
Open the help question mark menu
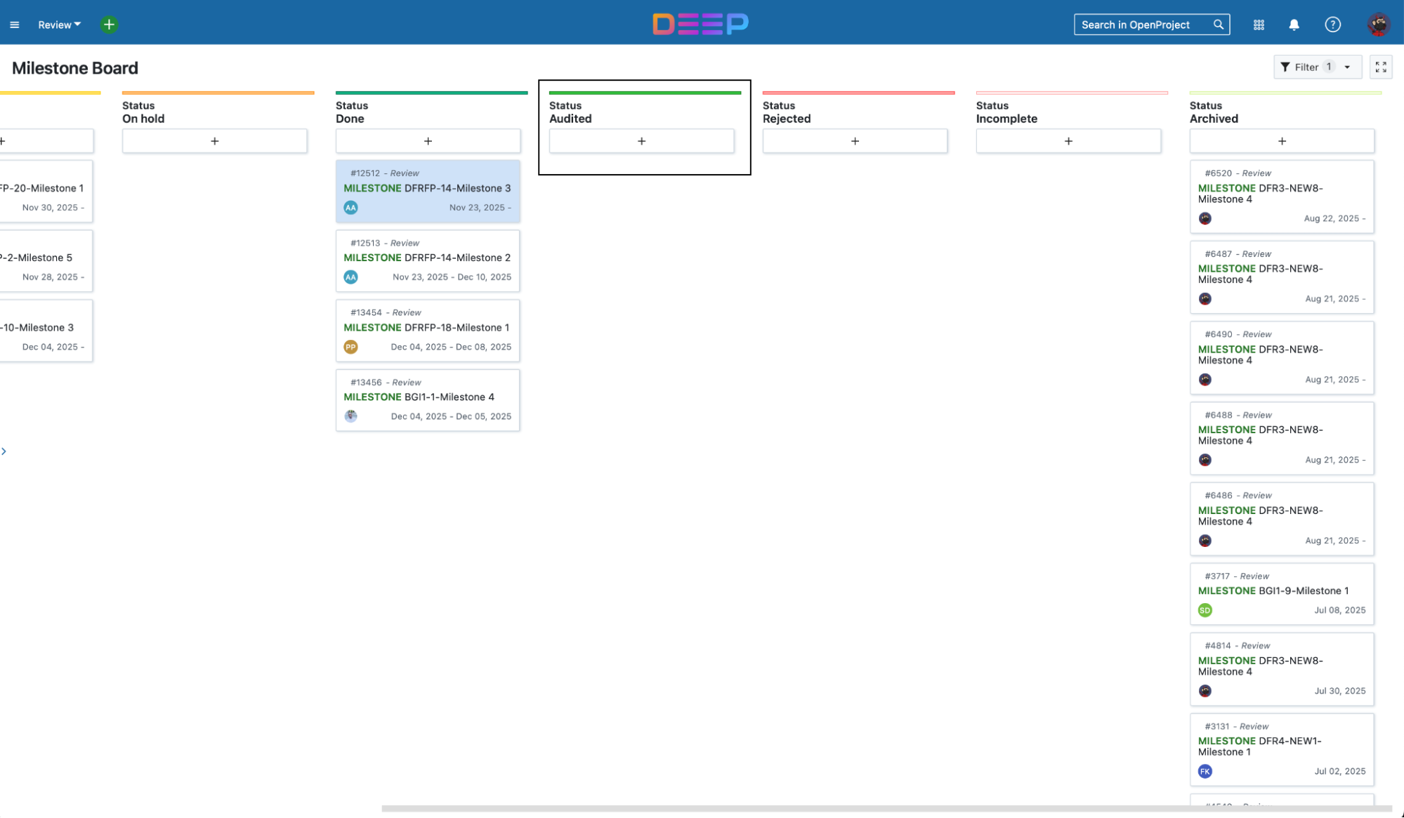tap(1332, 25)
